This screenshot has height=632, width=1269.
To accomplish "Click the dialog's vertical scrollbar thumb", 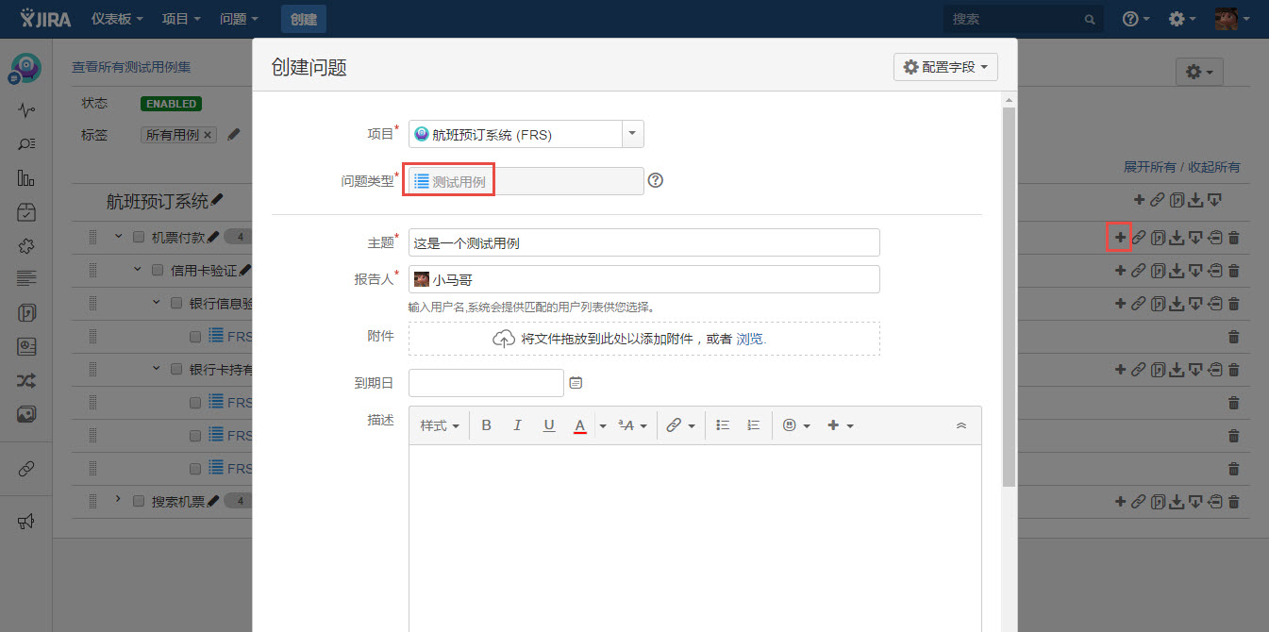I will pyautogui.click(x=1009, y=297).
